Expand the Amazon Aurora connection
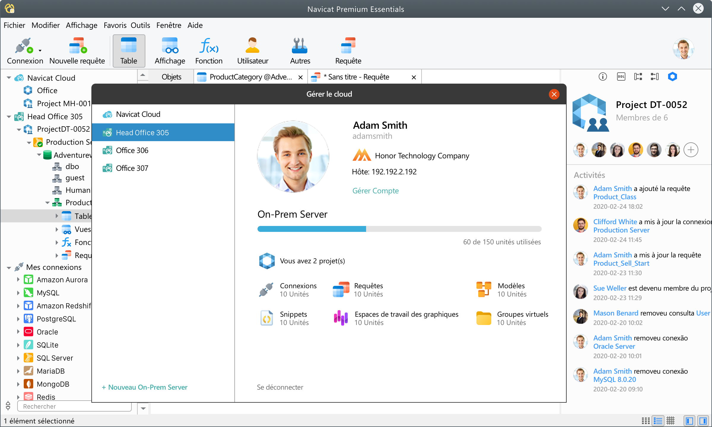 click(x=18, y=280)
